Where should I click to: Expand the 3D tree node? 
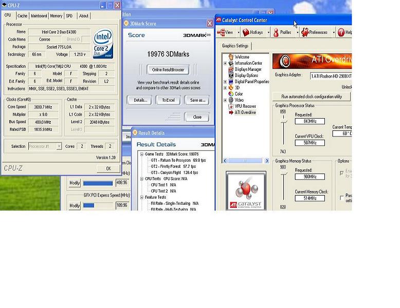click(225, 88)
